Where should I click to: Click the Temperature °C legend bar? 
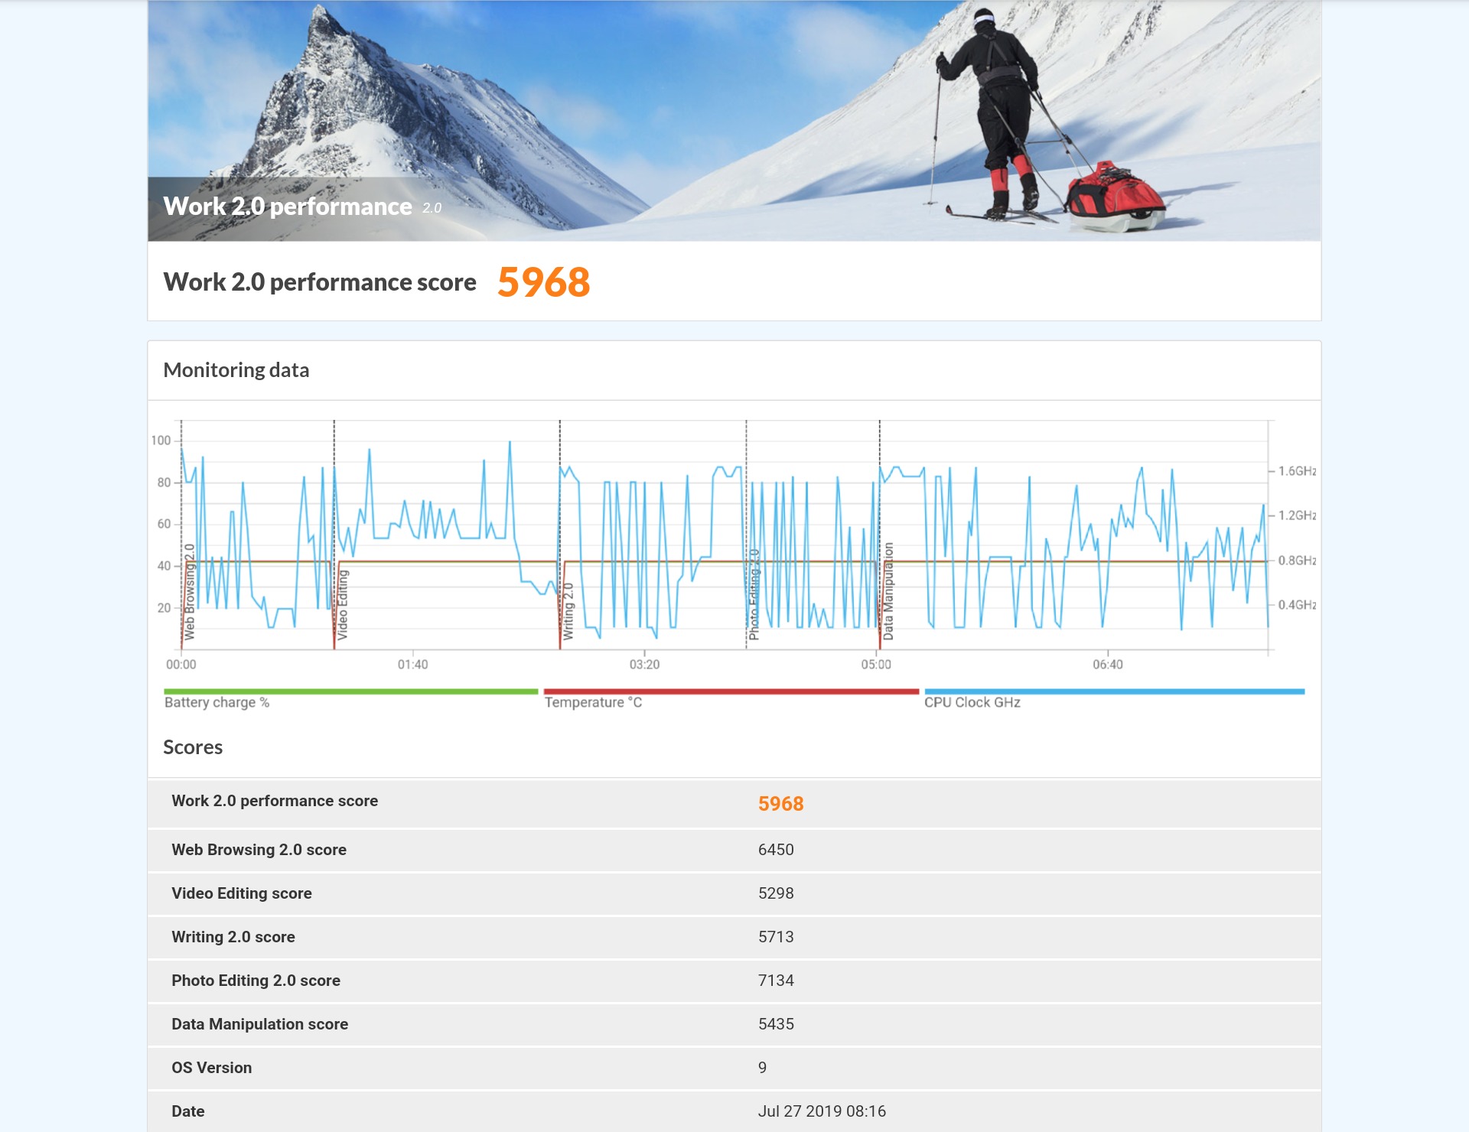click(731, 691)
